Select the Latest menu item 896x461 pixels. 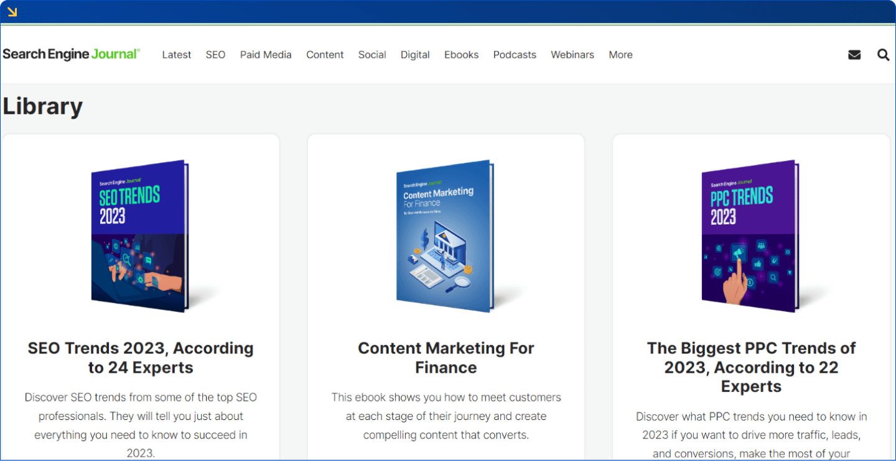176,55
